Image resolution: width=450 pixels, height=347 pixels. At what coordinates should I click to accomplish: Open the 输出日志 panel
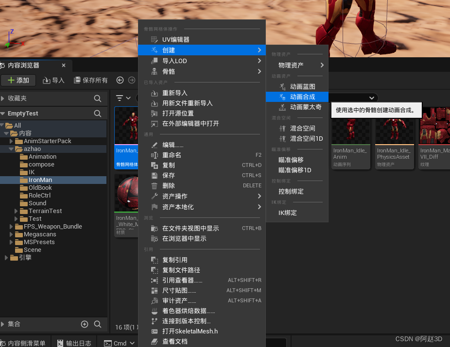click(74, 343)
